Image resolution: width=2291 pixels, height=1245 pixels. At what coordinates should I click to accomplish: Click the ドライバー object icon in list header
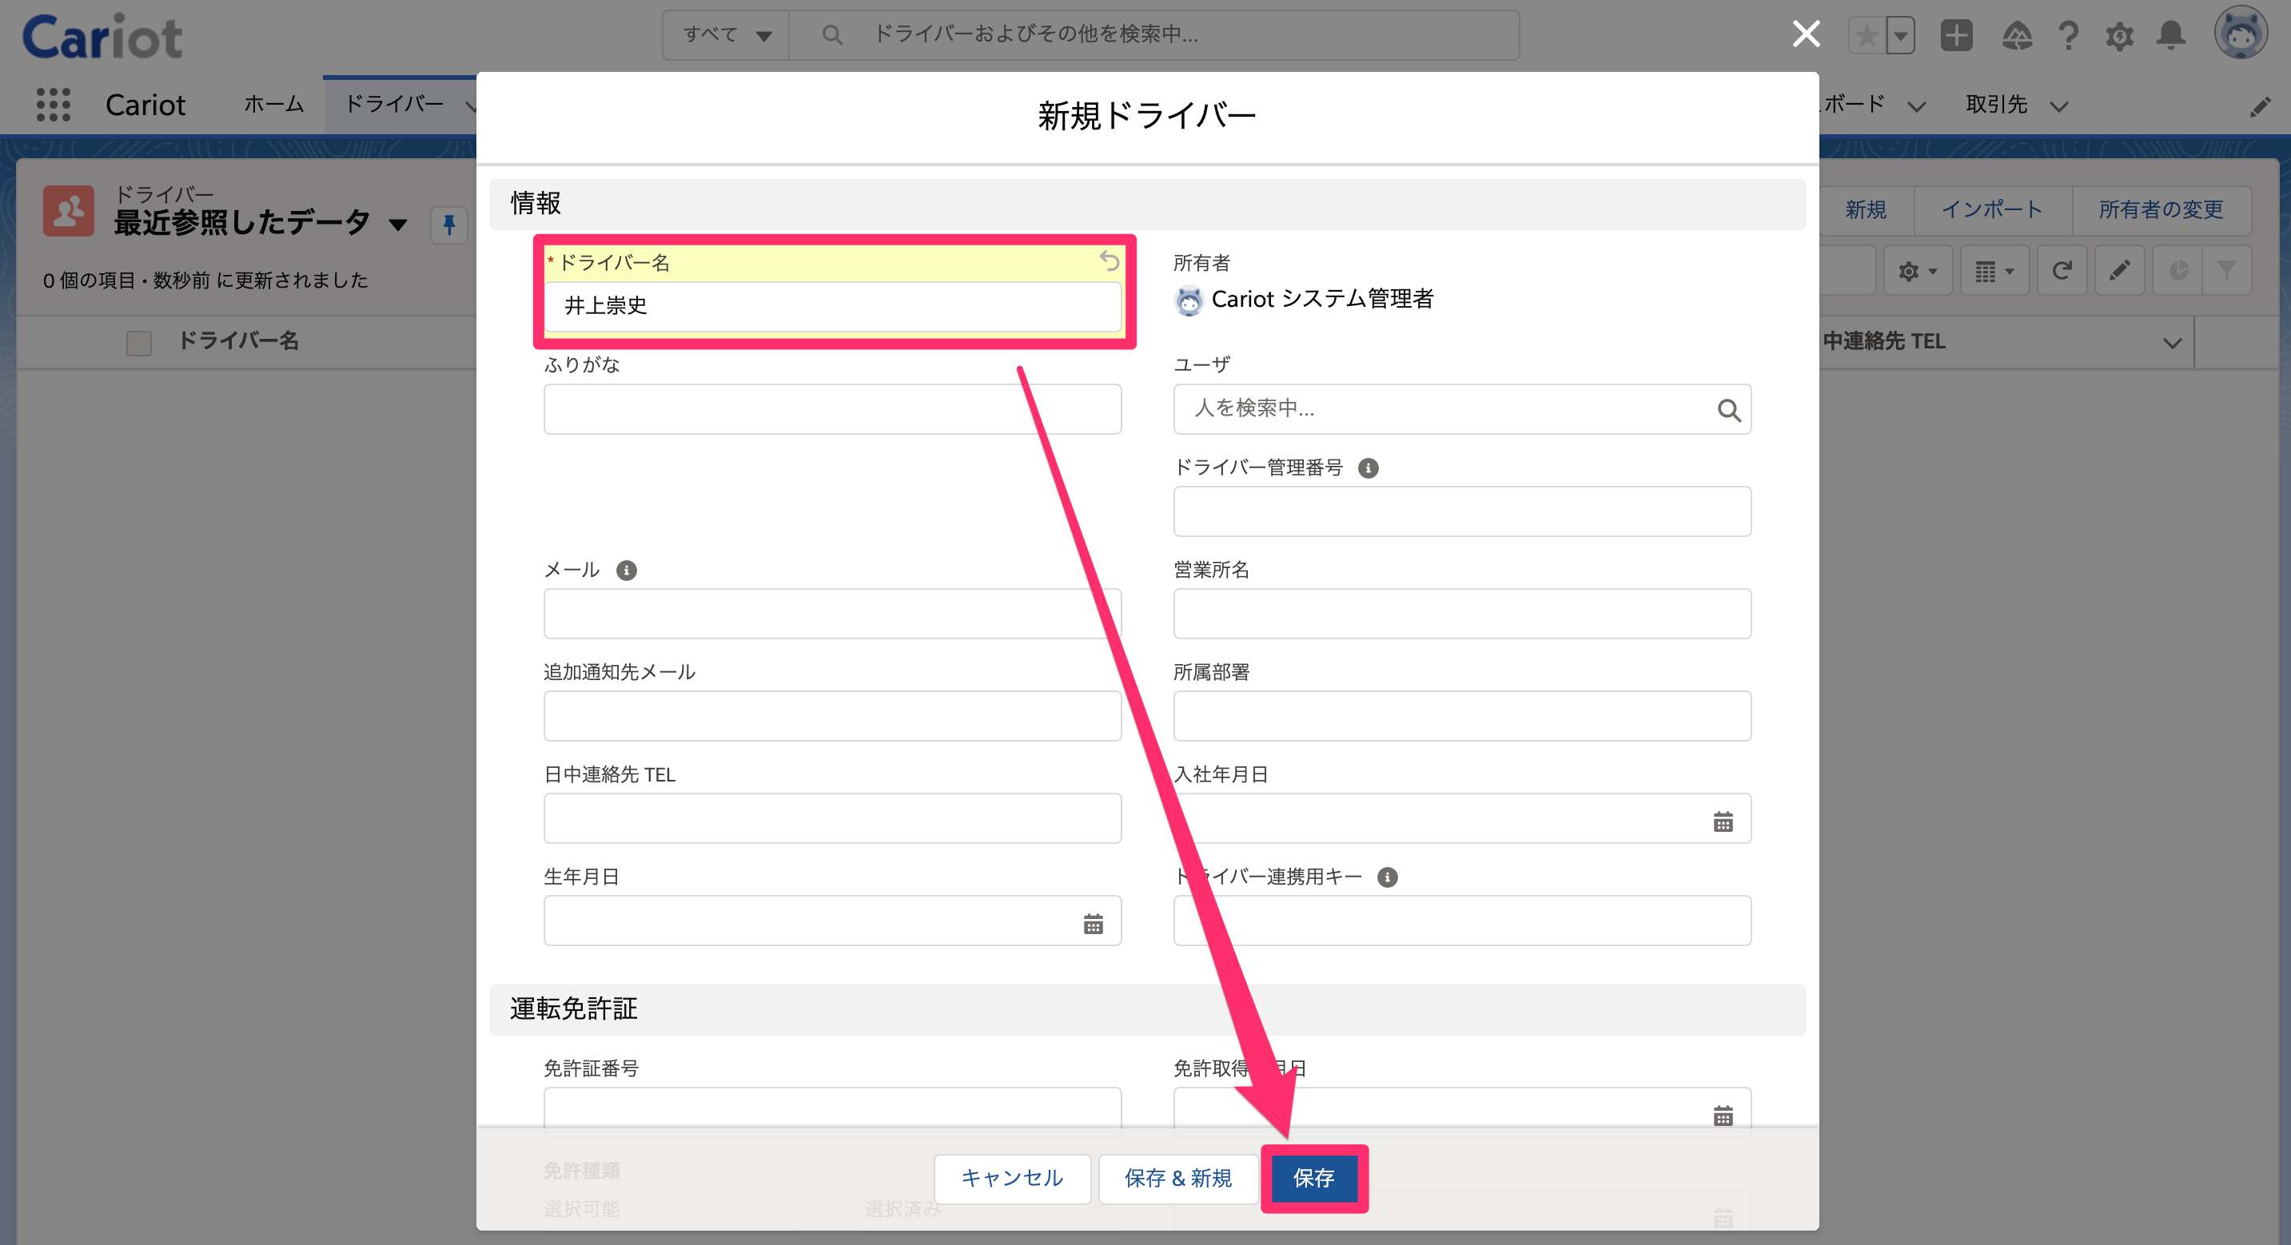click(x=69, y=211)
